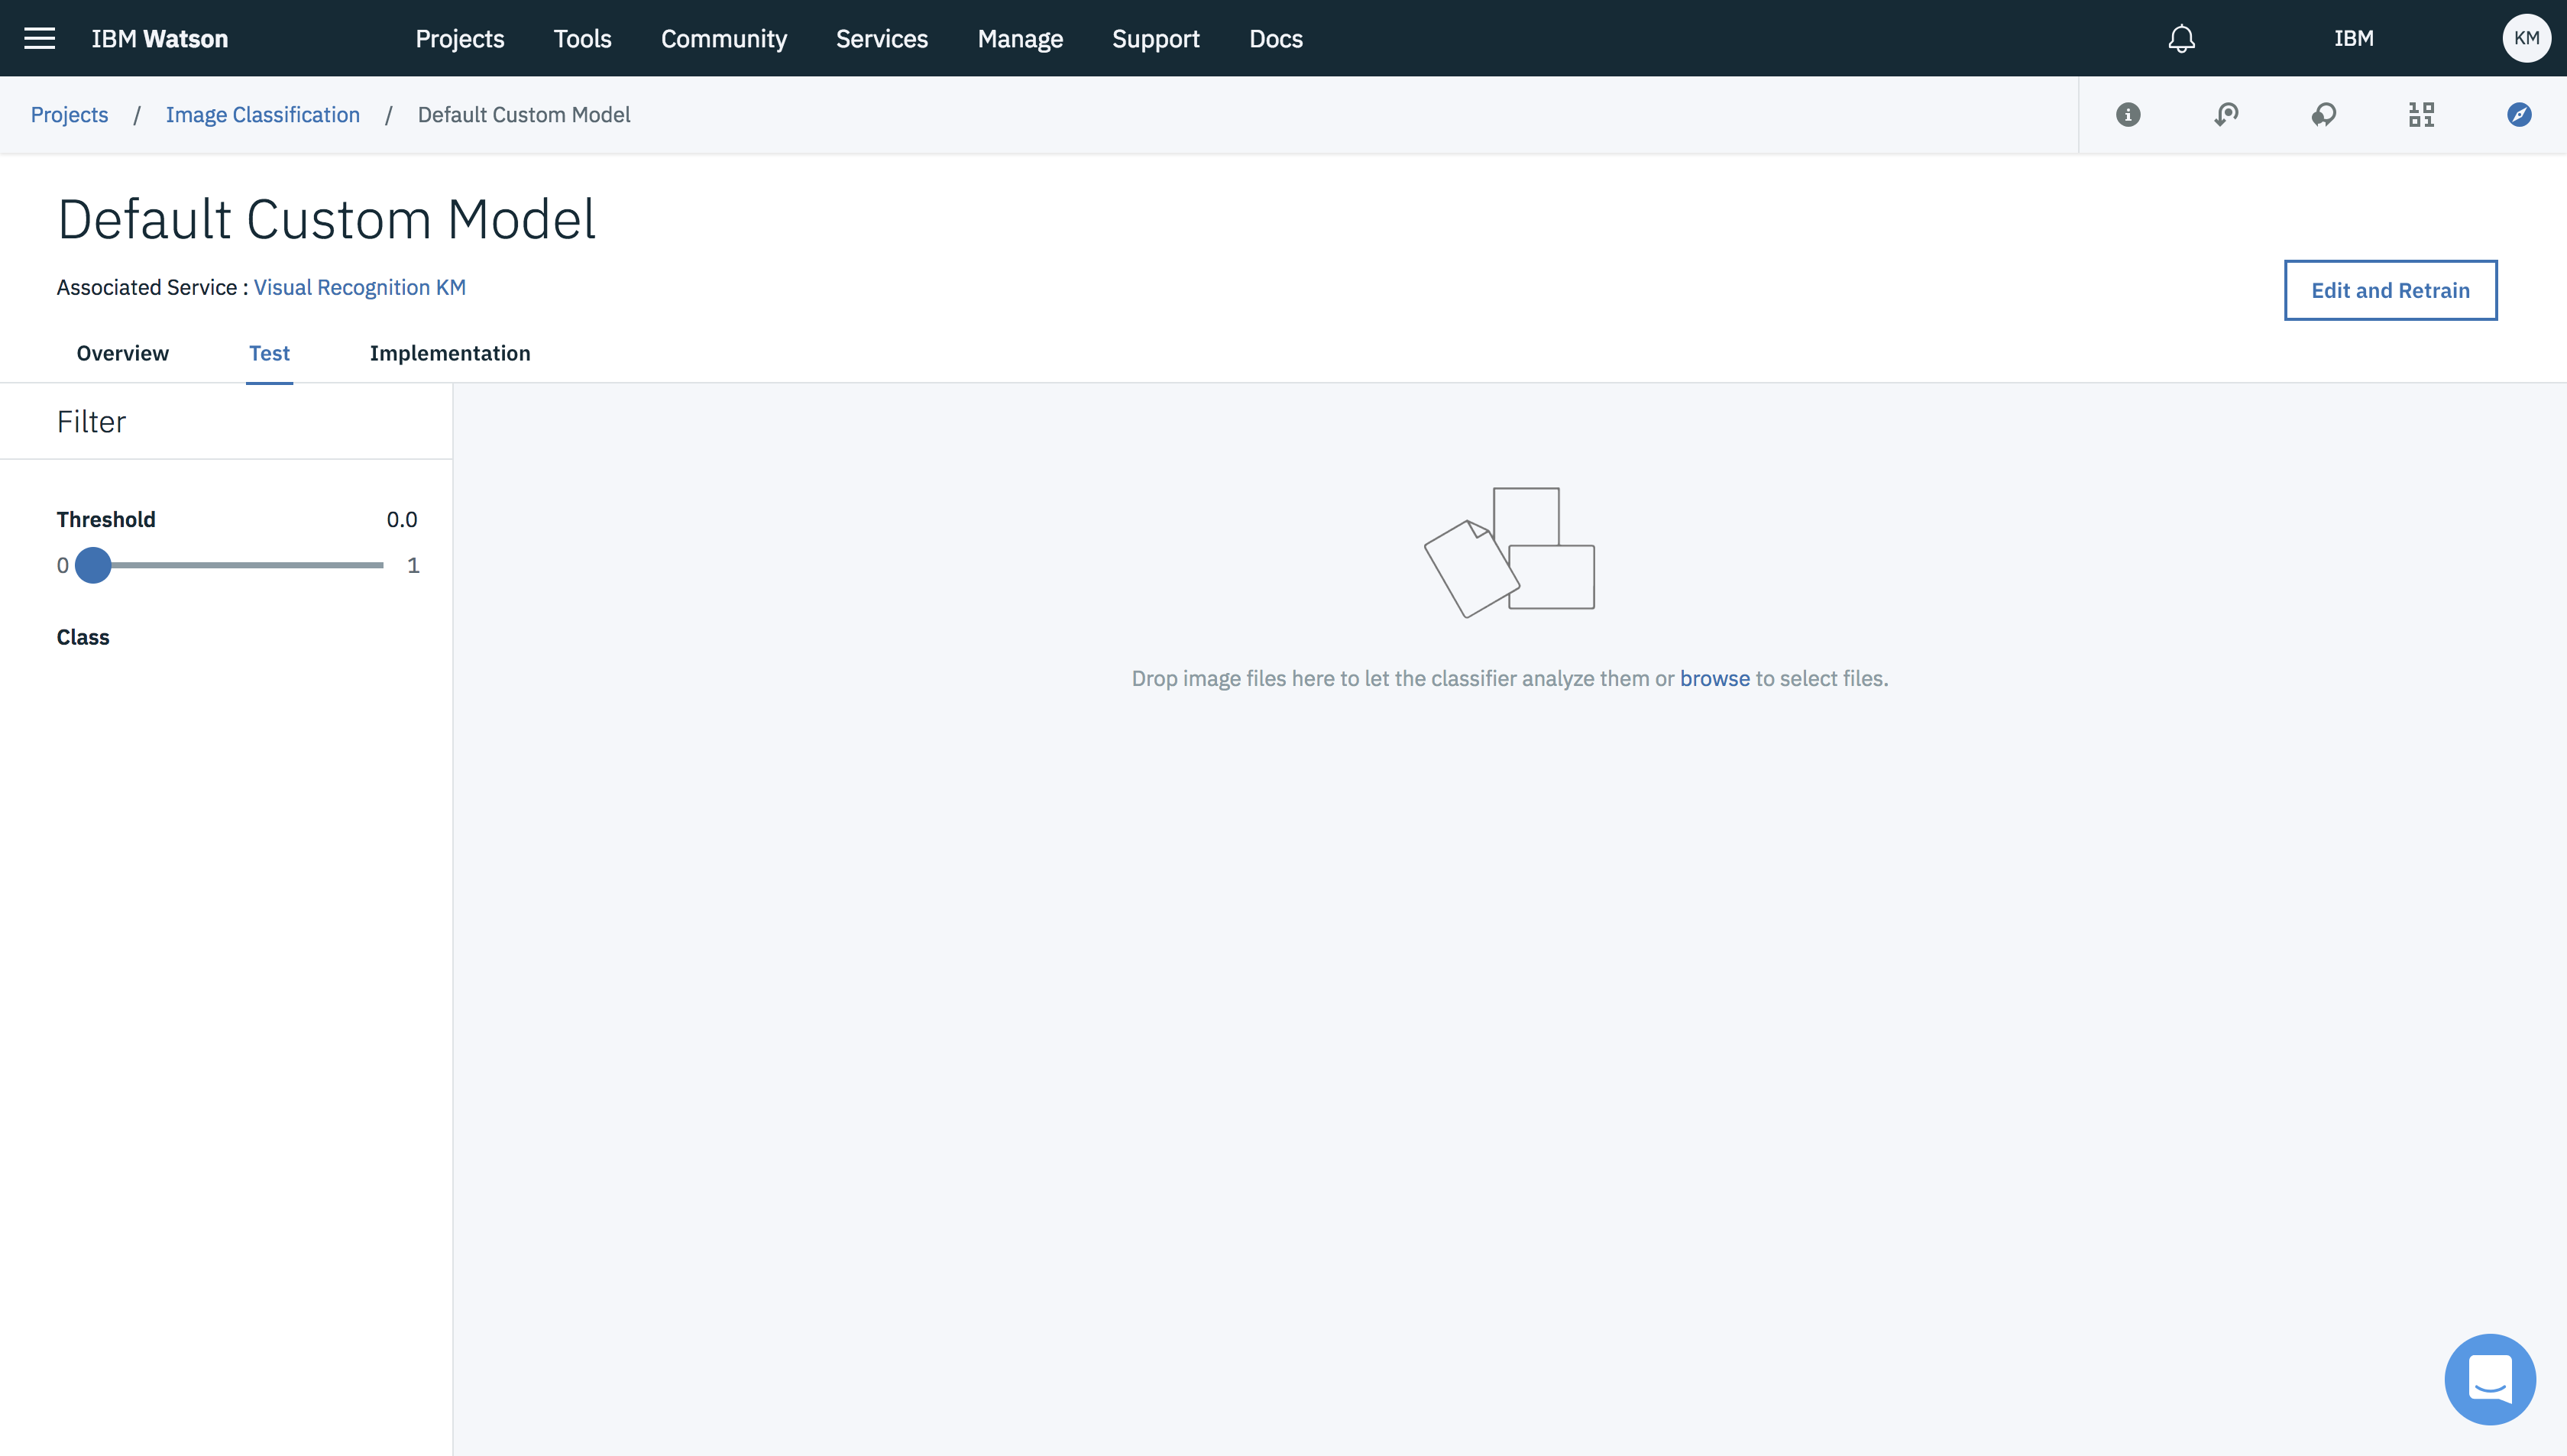Open the hamburger navigation menu
The height and width of the screenshot is (1456, 2567).
tap(39, 38)
